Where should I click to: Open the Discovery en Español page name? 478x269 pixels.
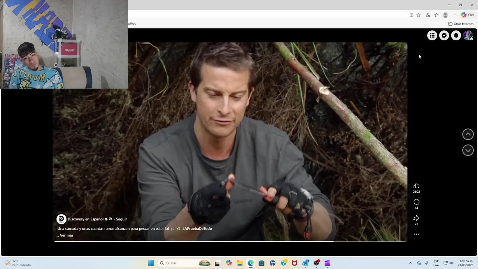coord(86,219)
